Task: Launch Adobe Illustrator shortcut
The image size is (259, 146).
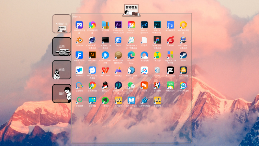Action: point(92,55)
